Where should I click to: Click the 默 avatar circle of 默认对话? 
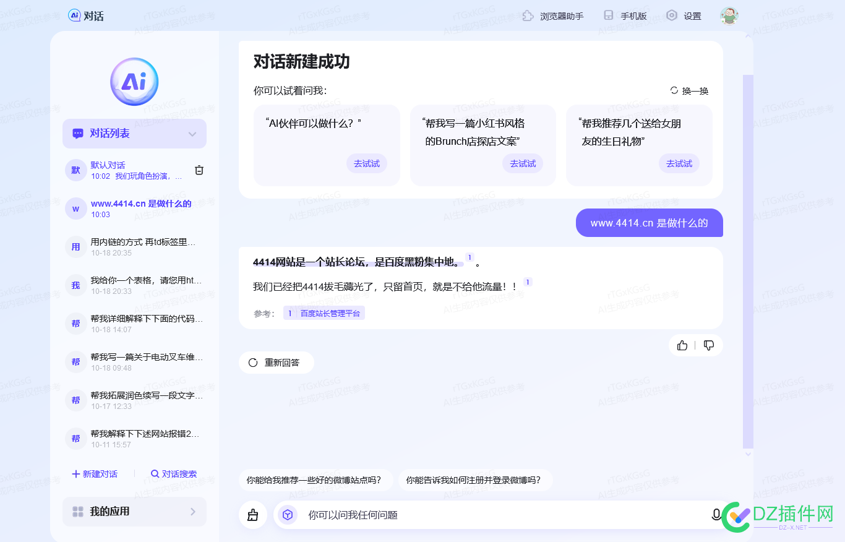pyautogui.click(x=75, y=170)
